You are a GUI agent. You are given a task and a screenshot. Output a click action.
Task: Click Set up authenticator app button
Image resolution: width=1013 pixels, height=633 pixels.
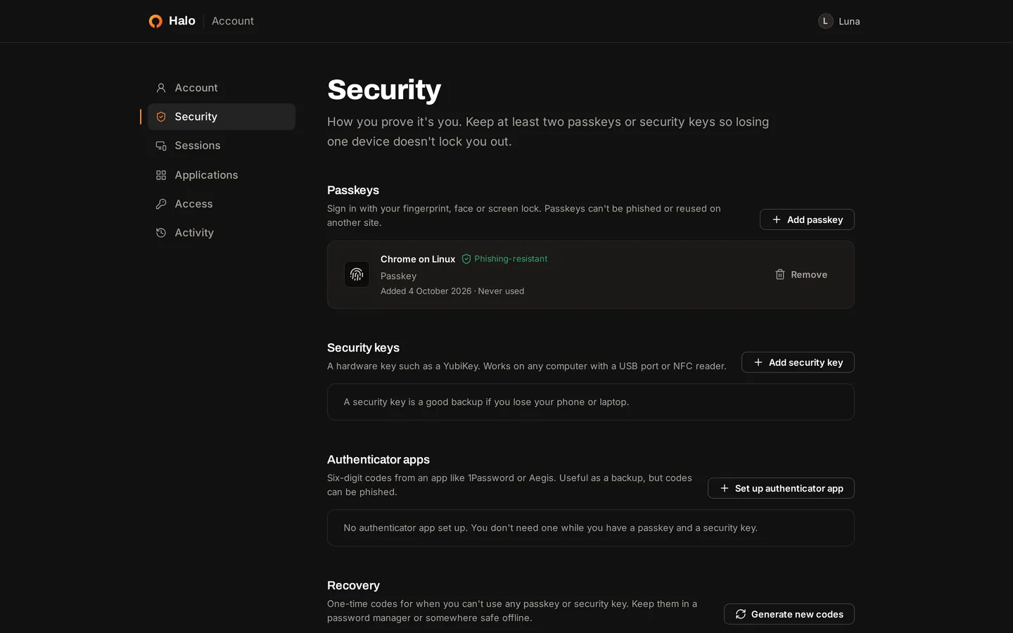[x=781, y=488]
